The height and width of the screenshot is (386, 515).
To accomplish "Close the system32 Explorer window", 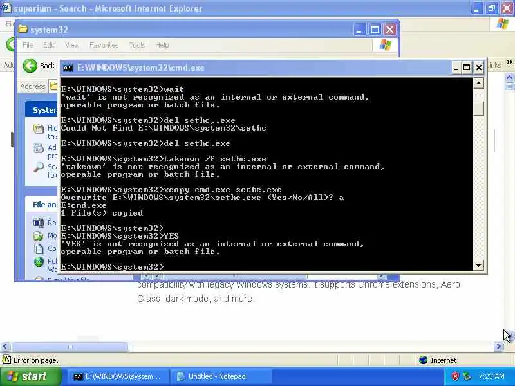I will (x=390, y=30).
